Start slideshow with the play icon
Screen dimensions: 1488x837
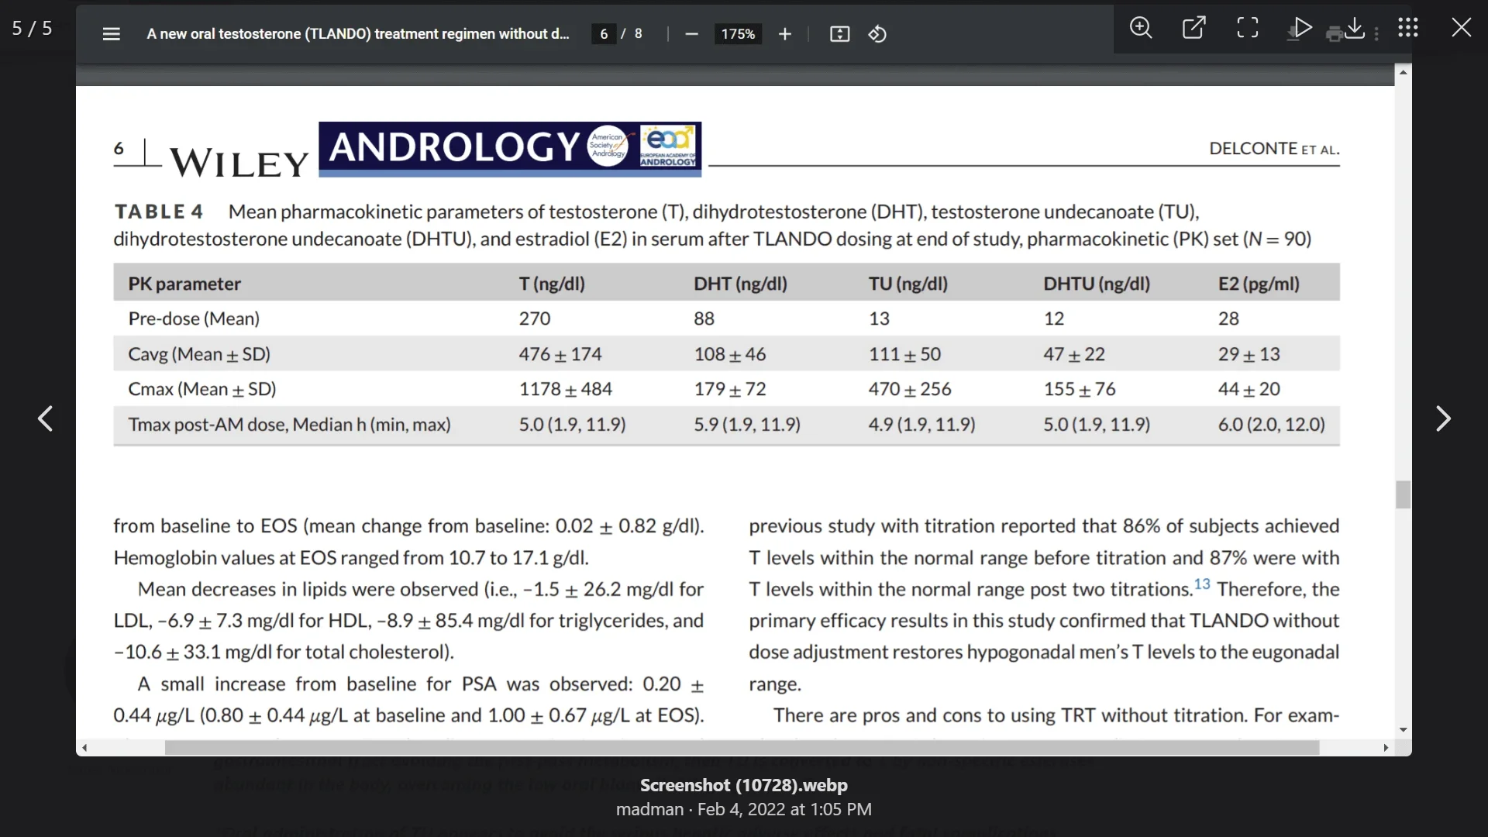point(1303,28)
